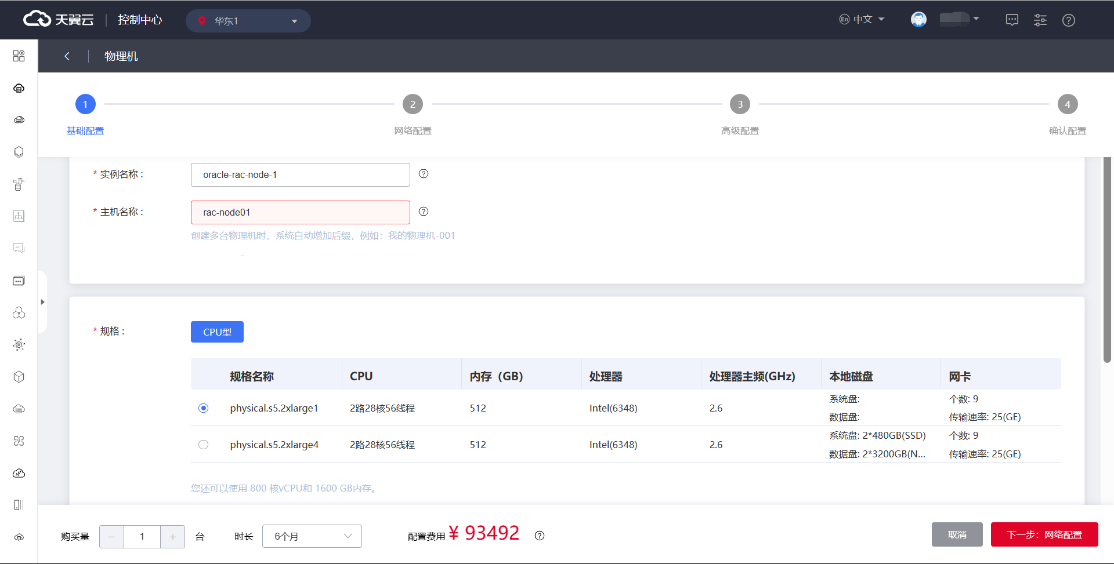1114x564 pixels.
Task: Go to step 2 网络配置
Action: click(413, 104)
